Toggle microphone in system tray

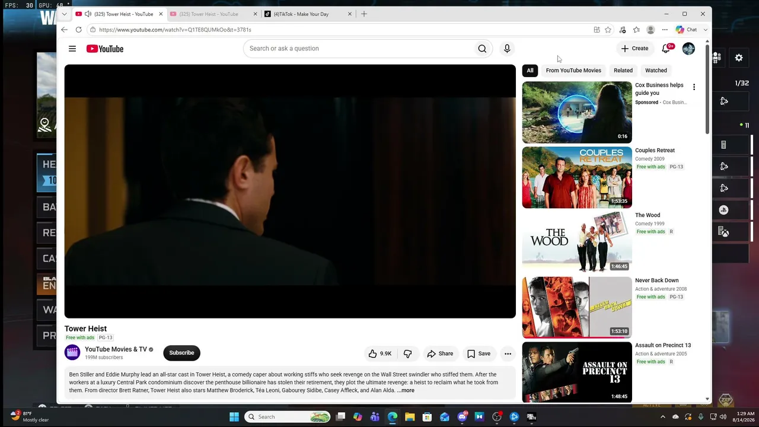pos(701,417)
